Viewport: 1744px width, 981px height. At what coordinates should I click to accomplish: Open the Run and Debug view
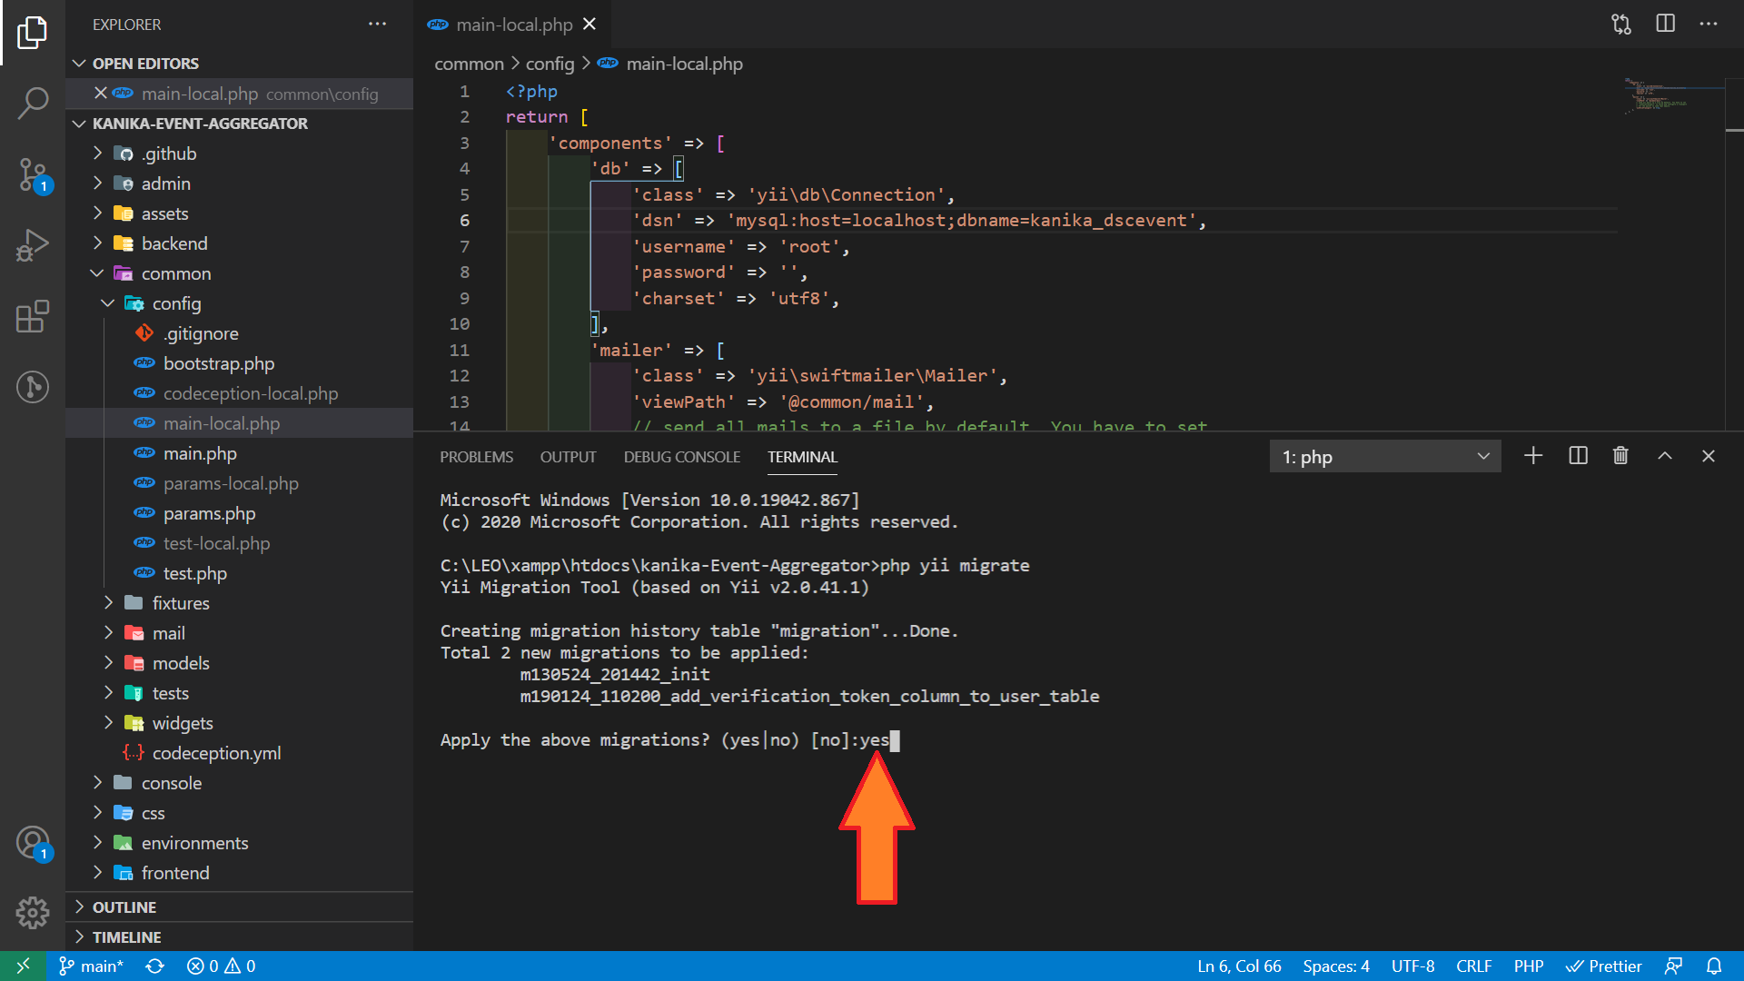(33, 245)
